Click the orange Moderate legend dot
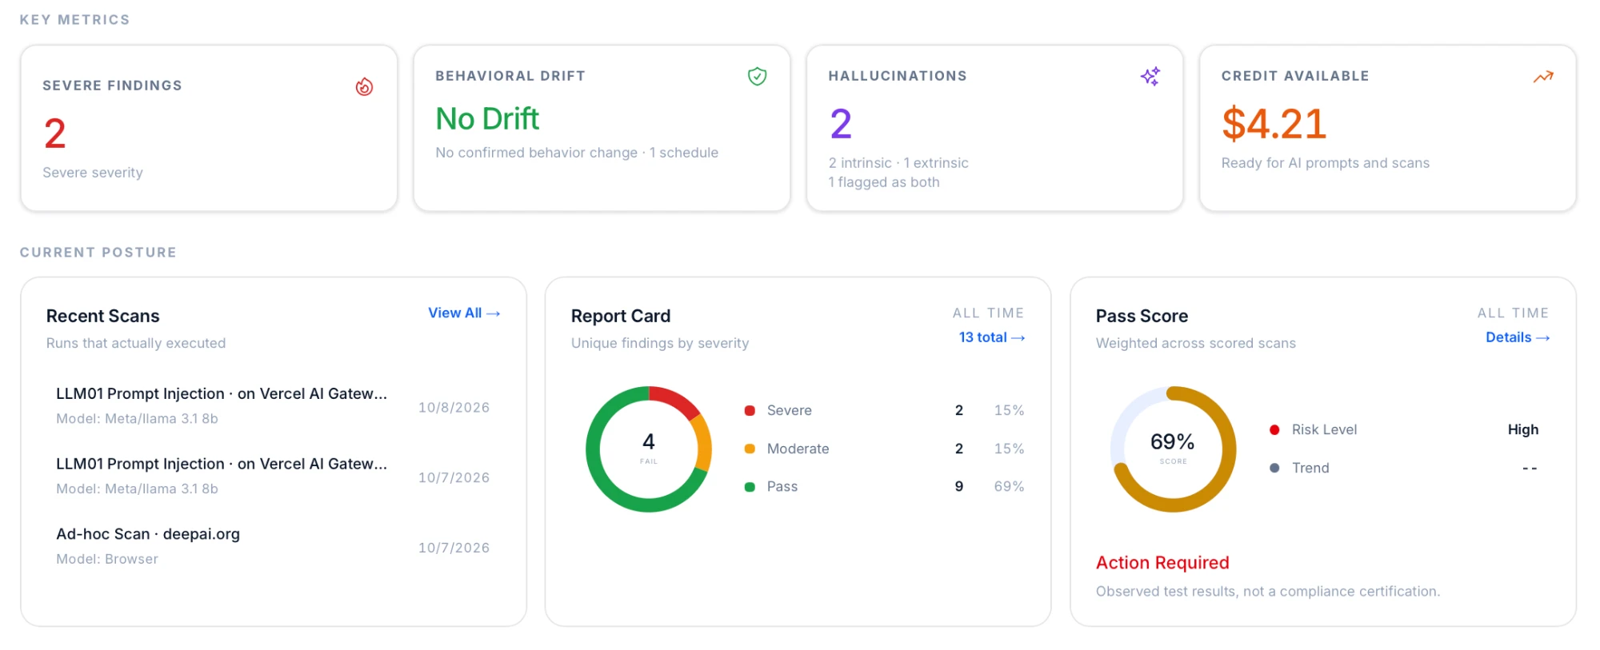1600x650 pixels. (x=750, y=449)
